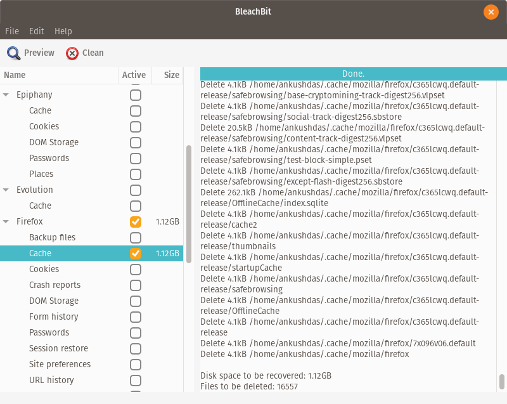The image size is (507, 404).
Task: Click the Preview button label
Action: pos(39,53)
